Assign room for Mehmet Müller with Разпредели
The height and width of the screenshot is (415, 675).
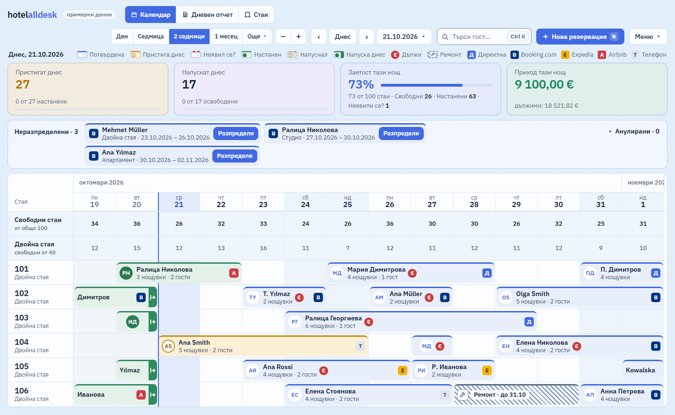pos(236,133)
